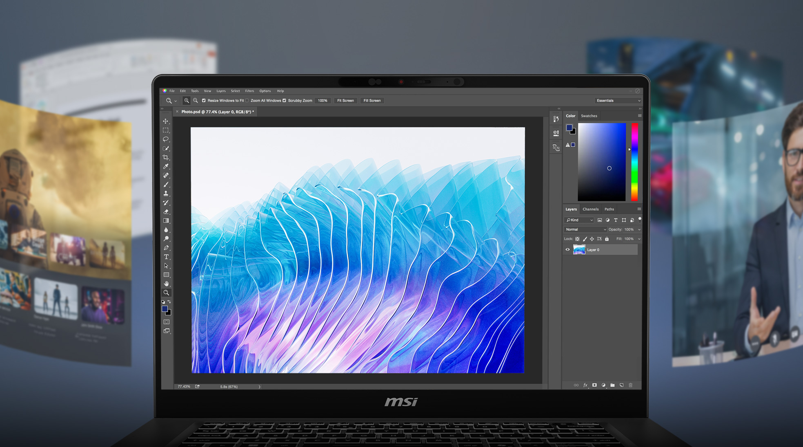The image size is (803, 447).
Task: Switch to the Channels tab
Action: click(x=591, y=209)
